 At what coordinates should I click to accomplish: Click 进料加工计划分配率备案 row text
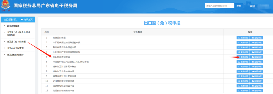[65, 67]
